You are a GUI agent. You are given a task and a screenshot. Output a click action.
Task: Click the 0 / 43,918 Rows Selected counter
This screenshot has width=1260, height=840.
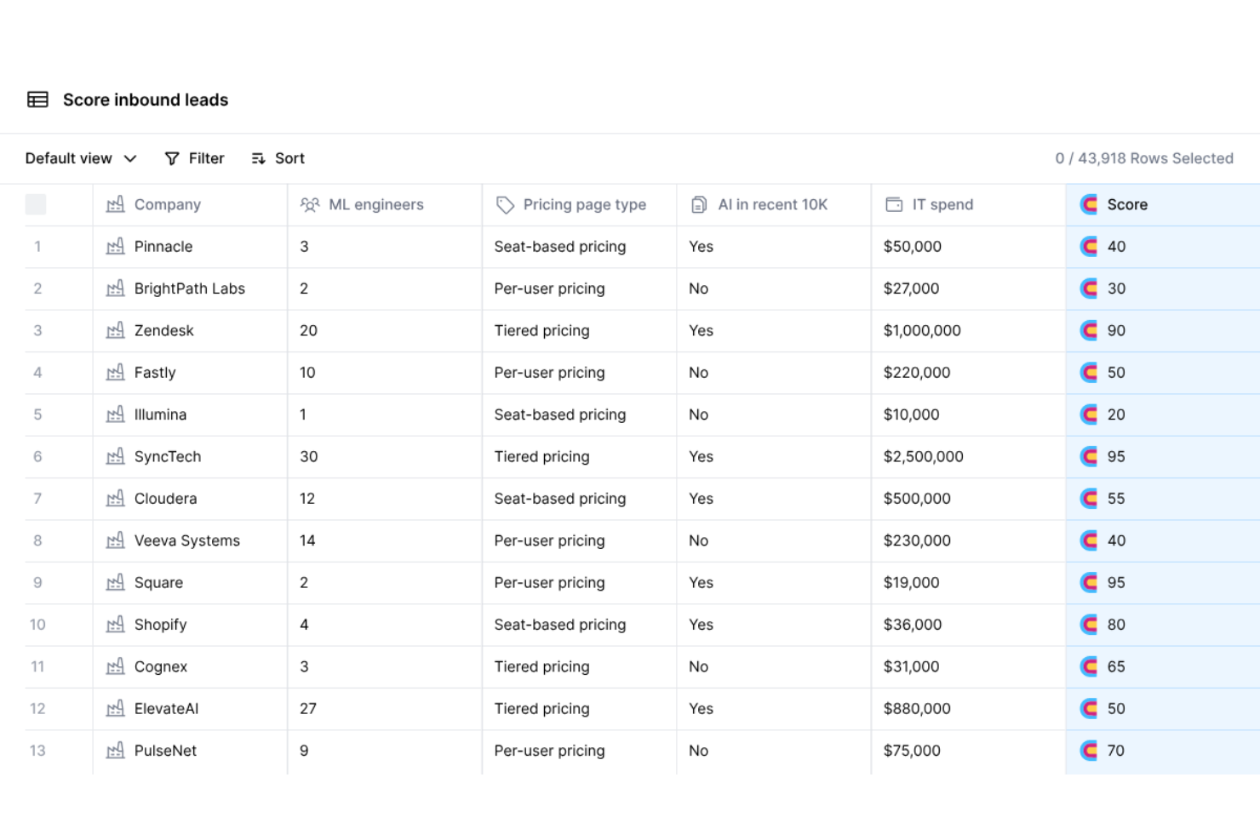(1144, 158)
